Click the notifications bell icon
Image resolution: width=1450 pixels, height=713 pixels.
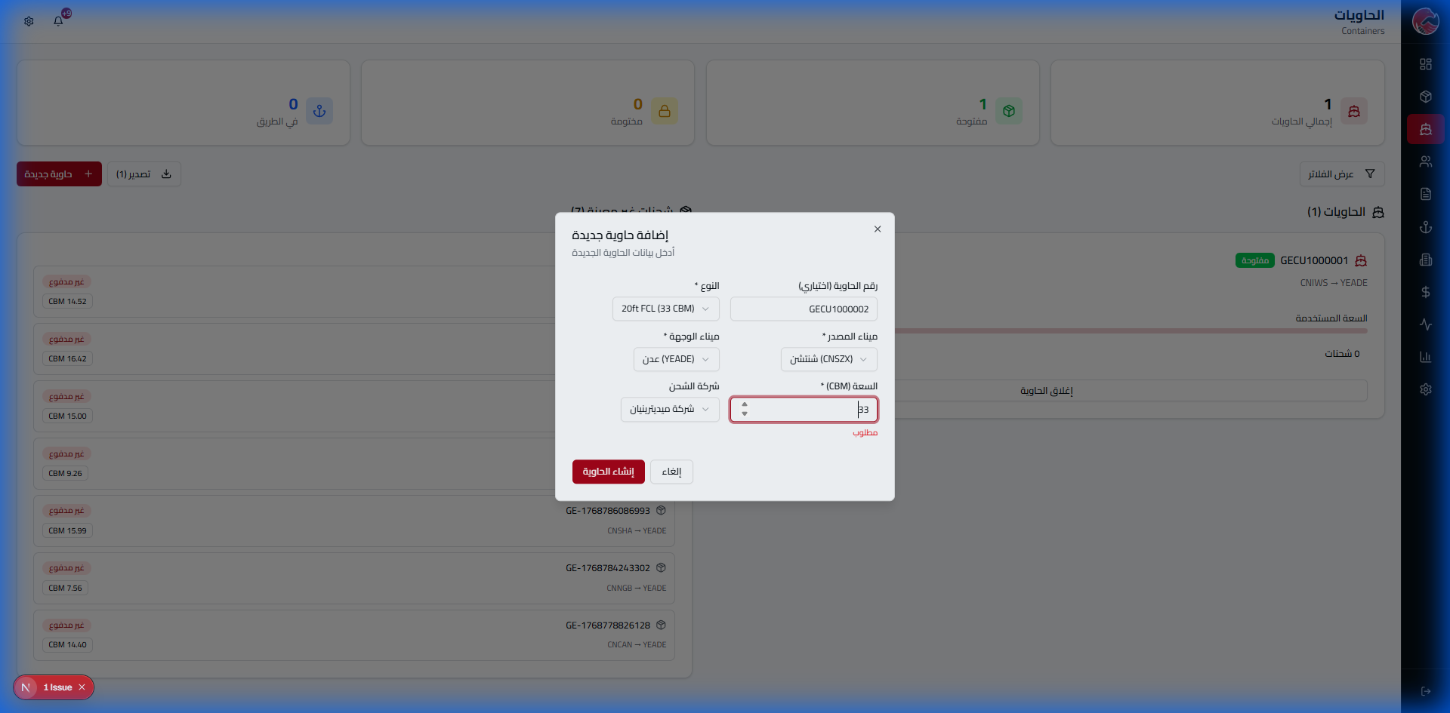(x=59, y=21)
